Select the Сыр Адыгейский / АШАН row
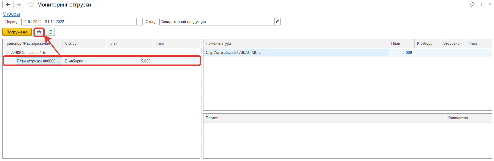 234,52
